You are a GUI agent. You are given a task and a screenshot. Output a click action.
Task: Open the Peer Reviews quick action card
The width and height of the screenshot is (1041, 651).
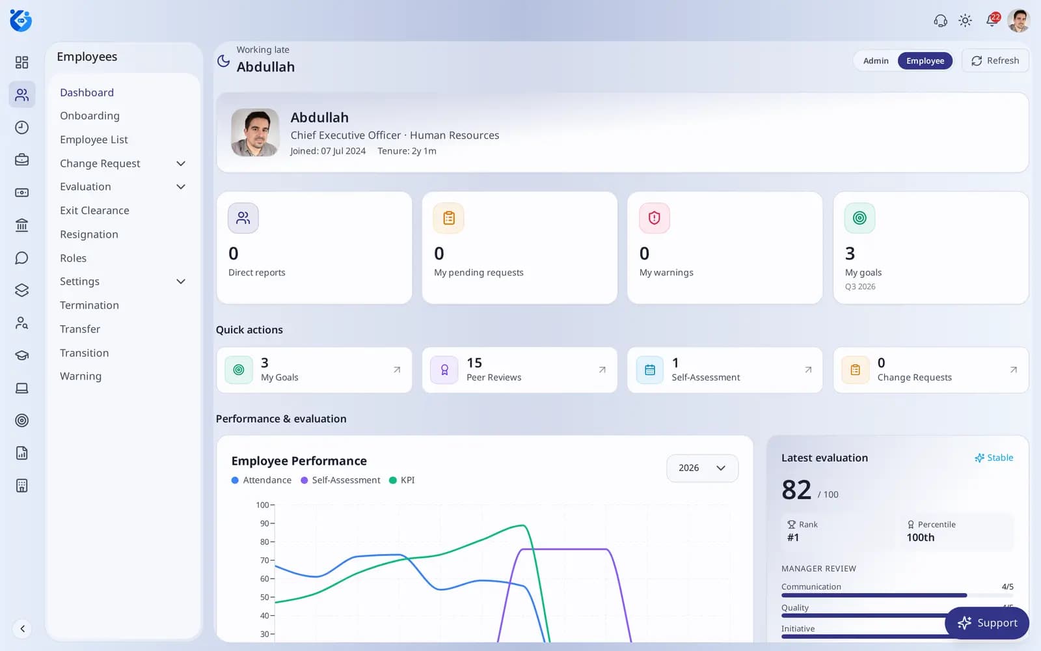520,370
